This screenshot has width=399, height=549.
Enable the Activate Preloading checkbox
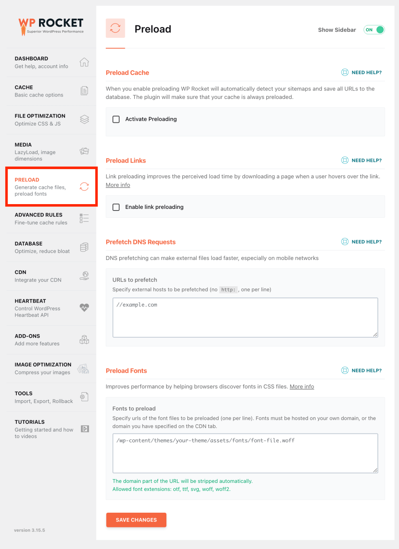tap(116, 119)
